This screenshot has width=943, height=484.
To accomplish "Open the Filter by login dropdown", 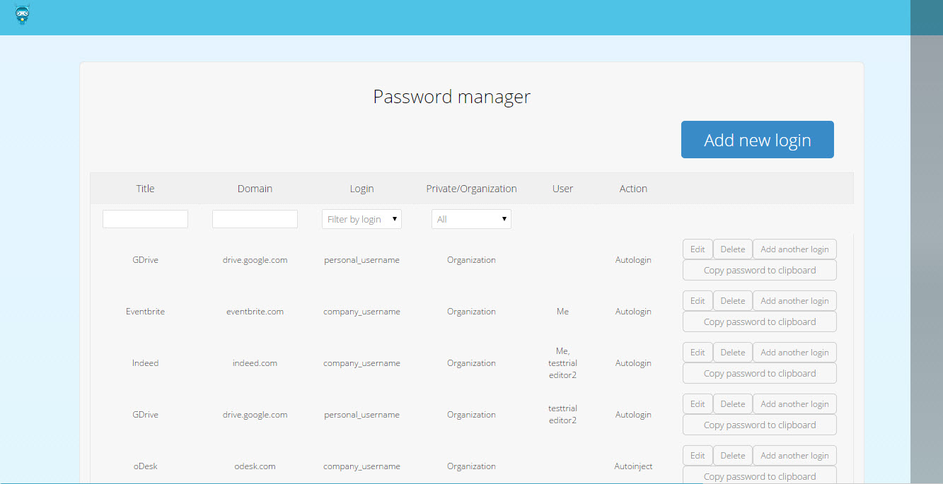I will (361, 219).
